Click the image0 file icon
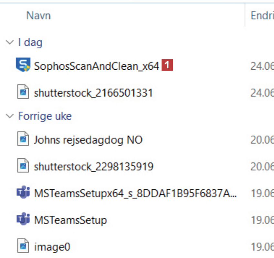The width and height of the screenshot is (274, 258). (x=23, y=247)
